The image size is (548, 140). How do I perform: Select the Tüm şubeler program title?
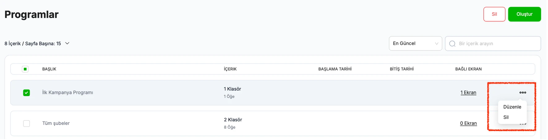click(56, 123)
